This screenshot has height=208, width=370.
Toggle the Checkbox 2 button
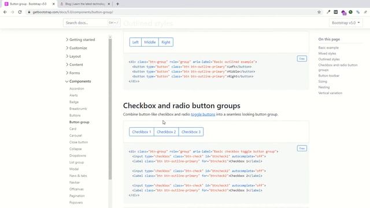pyautogui.click(x=166, y=132)
